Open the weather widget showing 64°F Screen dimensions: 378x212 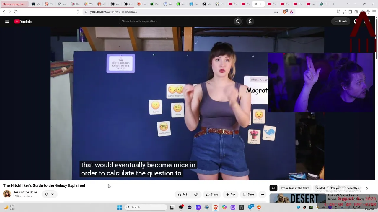[9, 207]
